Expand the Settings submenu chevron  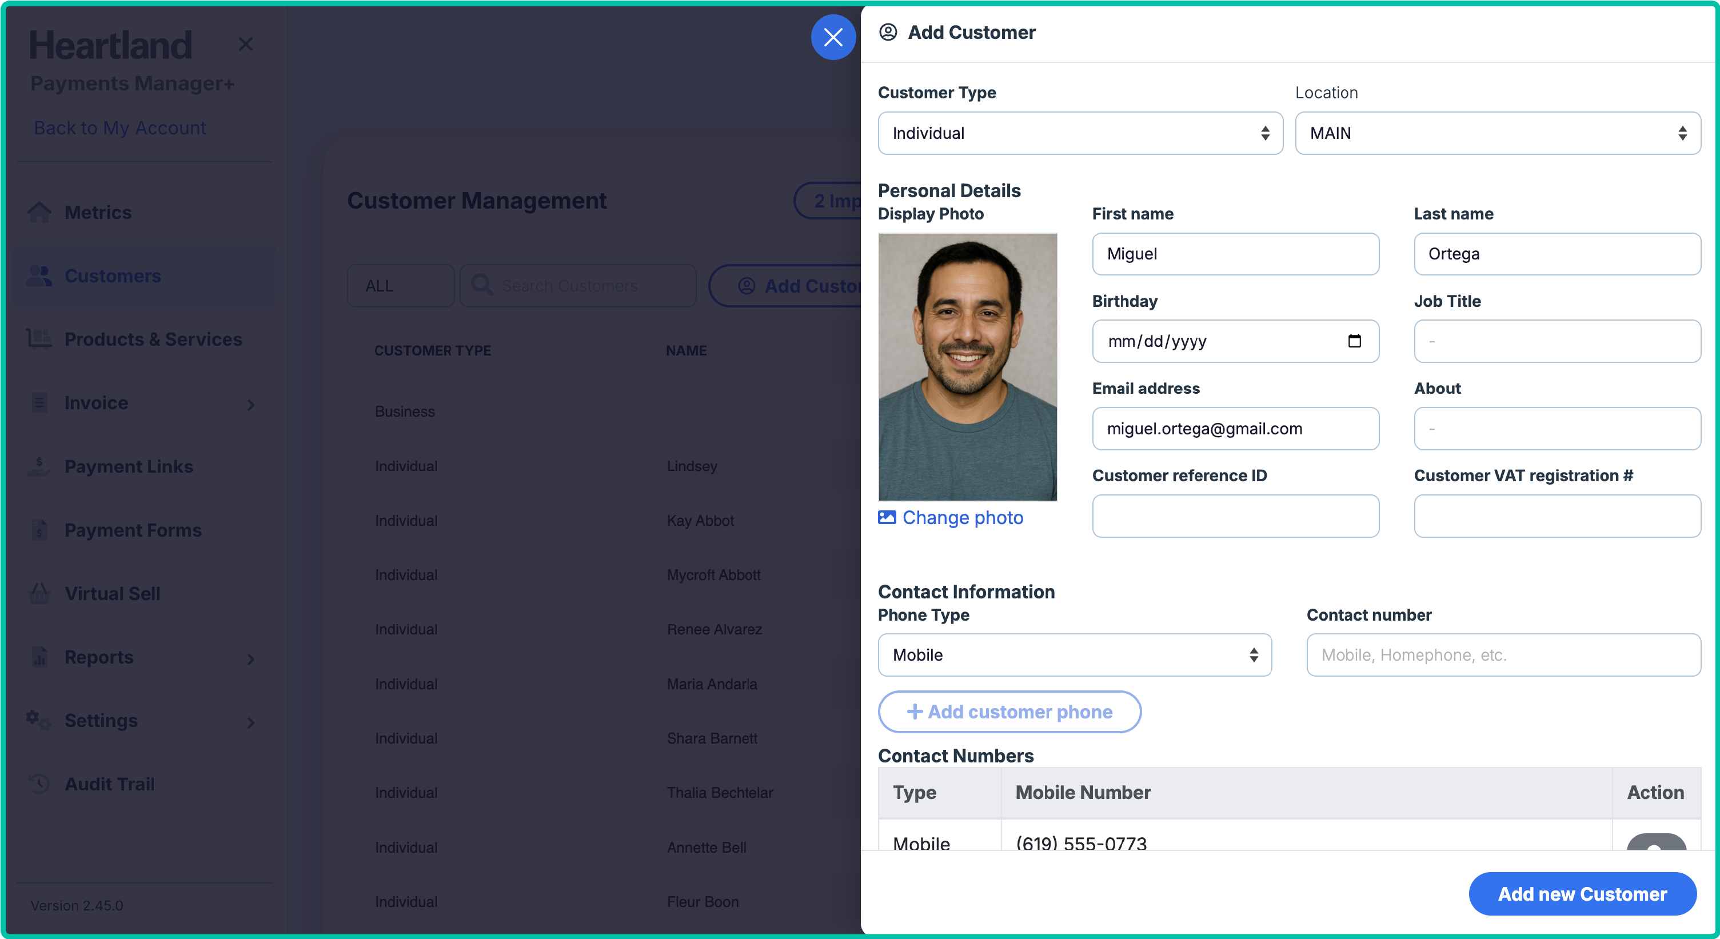250,722
